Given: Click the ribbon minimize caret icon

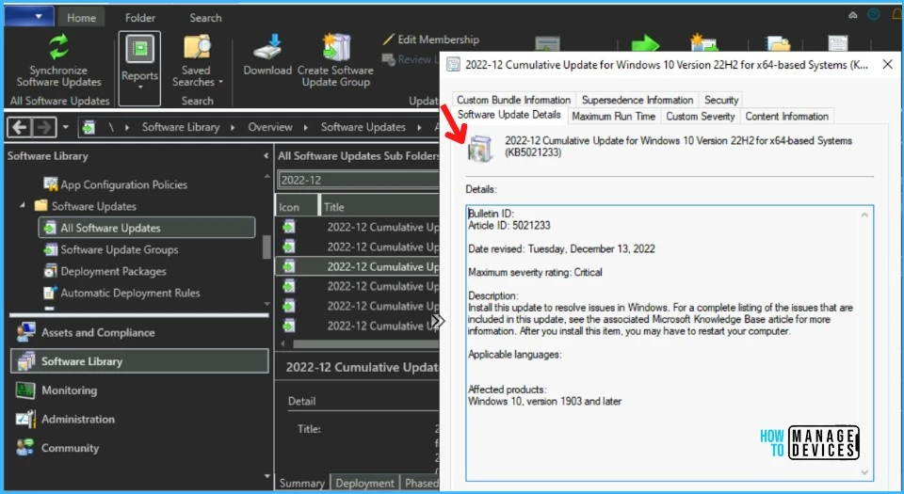Looking at the screenshot, I should tap(853, 15).
